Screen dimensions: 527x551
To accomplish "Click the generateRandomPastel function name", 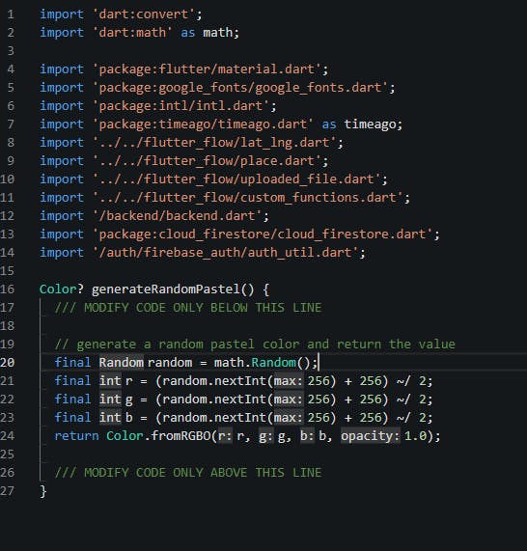I will click(x=165, y=289).
